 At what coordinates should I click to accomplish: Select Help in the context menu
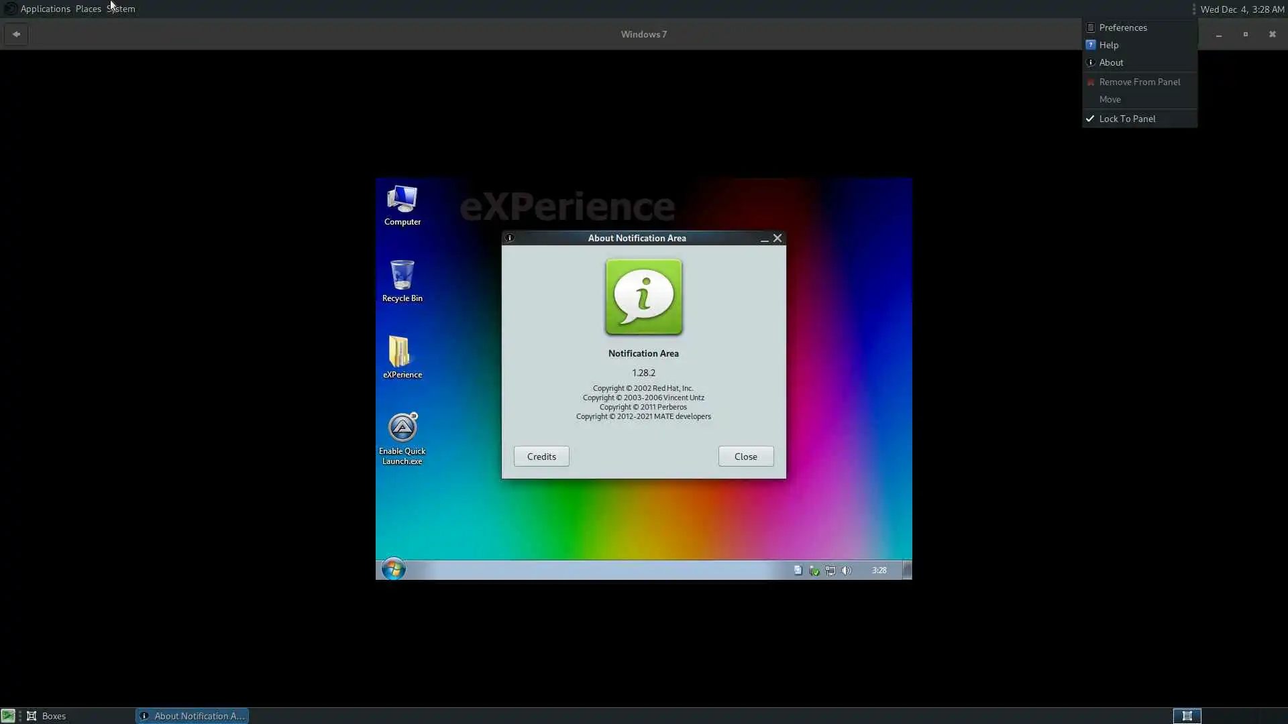[x=1109, y=45]
